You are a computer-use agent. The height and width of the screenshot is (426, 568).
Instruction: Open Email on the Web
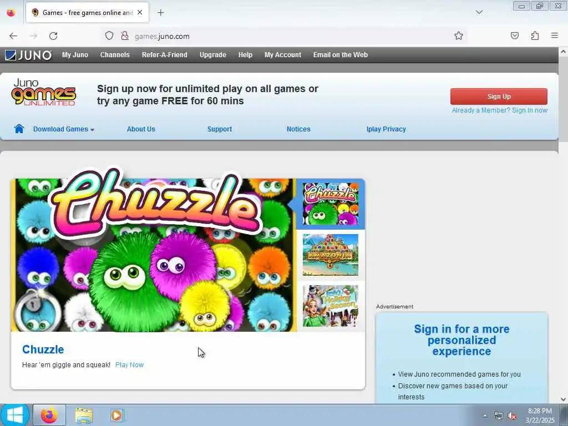click(341, 55)
